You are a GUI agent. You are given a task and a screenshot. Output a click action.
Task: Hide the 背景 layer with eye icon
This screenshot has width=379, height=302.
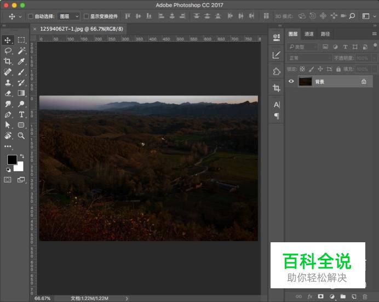pos(291,81)
